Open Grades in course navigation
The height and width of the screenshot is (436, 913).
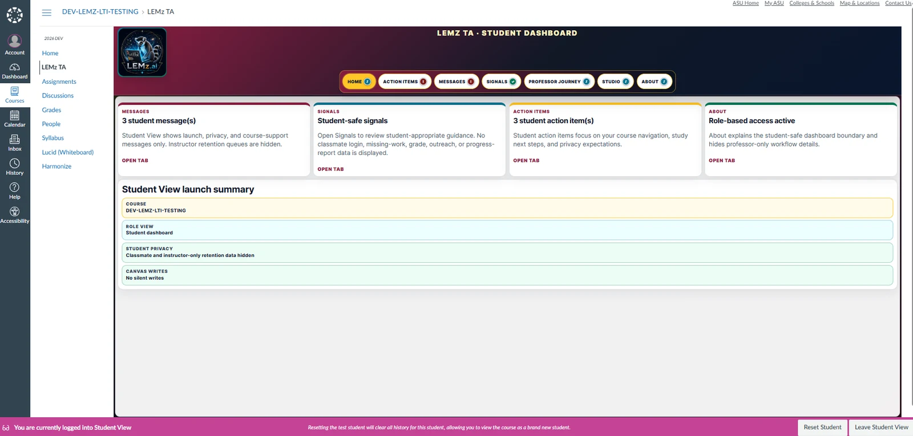(x=51, y=110)
